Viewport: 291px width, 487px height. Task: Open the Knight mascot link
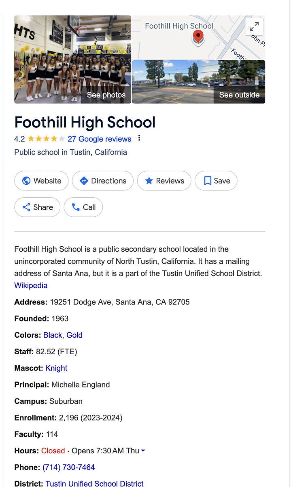coord(56,368)
